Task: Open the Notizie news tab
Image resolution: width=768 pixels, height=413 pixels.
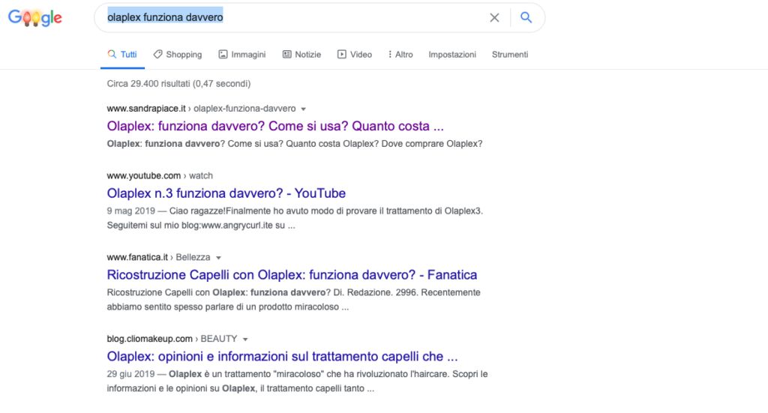Action: (x=301, y=54)
